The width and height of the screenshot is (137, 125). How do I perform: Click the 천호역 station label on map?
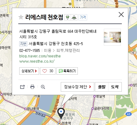pyautogui.click(x=66, y=123)
